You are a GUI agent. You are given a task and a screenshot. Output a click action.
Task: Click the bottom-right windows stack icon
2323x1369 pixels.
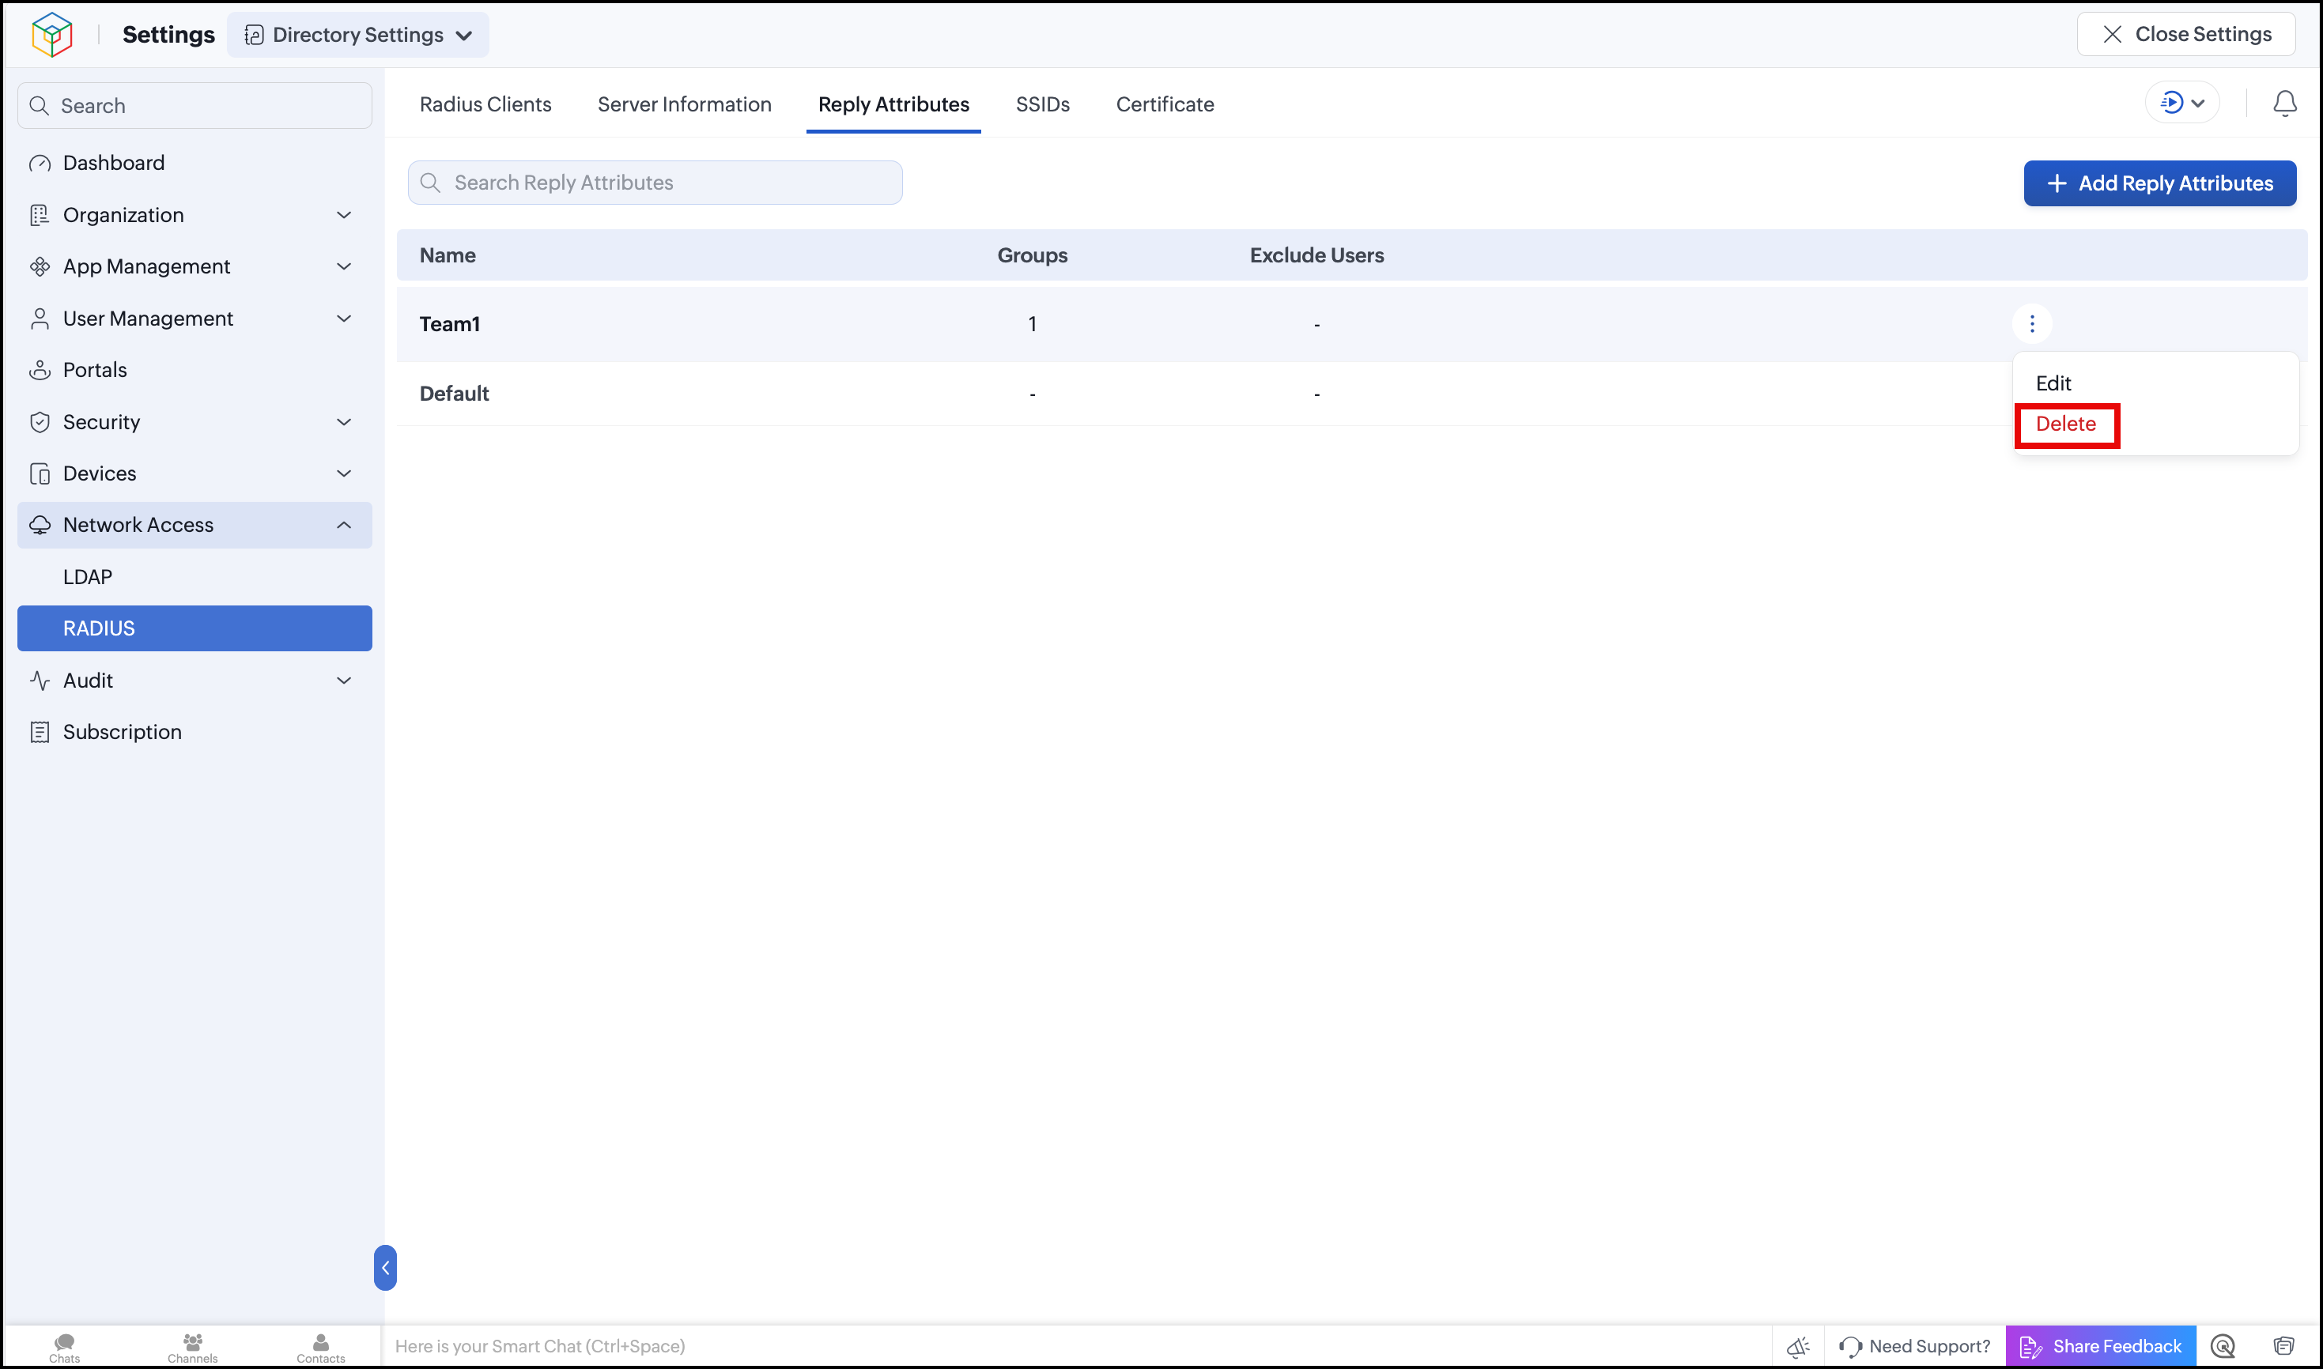tap(2283, 1347)
